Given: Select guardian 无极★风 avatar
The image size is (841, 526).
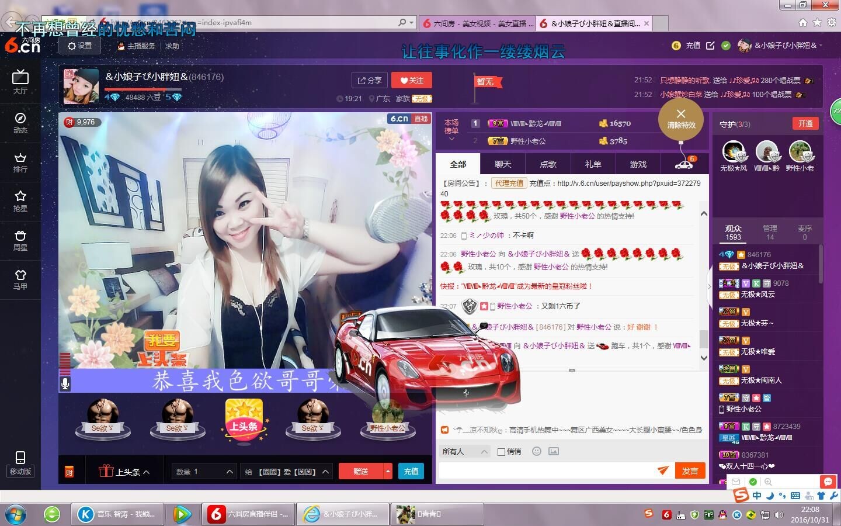Looking at the screenshot, I should [733, 151].
